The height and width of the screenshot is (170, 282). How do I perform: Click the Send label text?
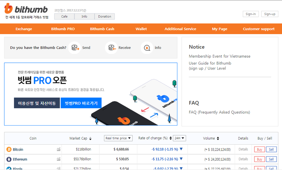tap(86, 48)
